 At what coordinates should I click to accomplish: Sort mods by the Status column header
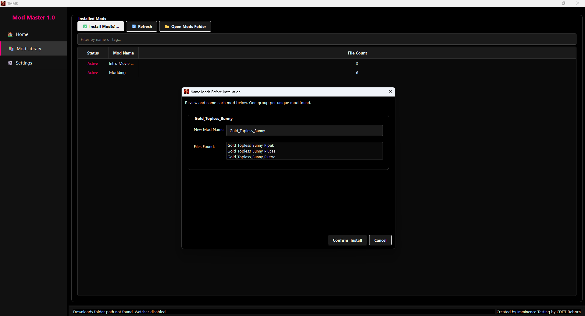92,53
